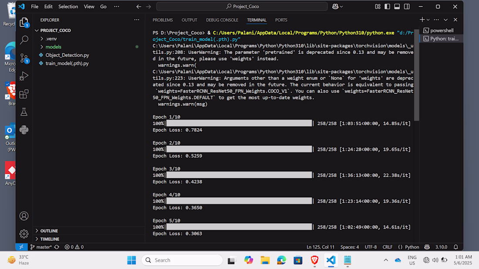Image resolution: width=479 pixels, height=269 pixels.
Task: Open the Selection menu
Action: (68, 7)
